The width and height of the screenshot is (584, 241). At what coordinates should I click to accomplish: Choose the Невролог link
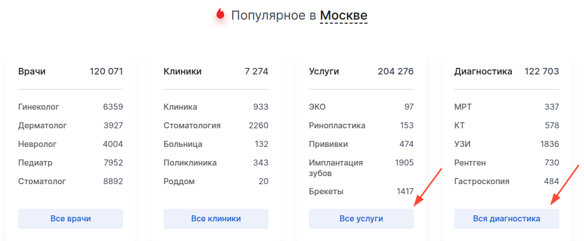pyautogui.click(x=37, y=144)
